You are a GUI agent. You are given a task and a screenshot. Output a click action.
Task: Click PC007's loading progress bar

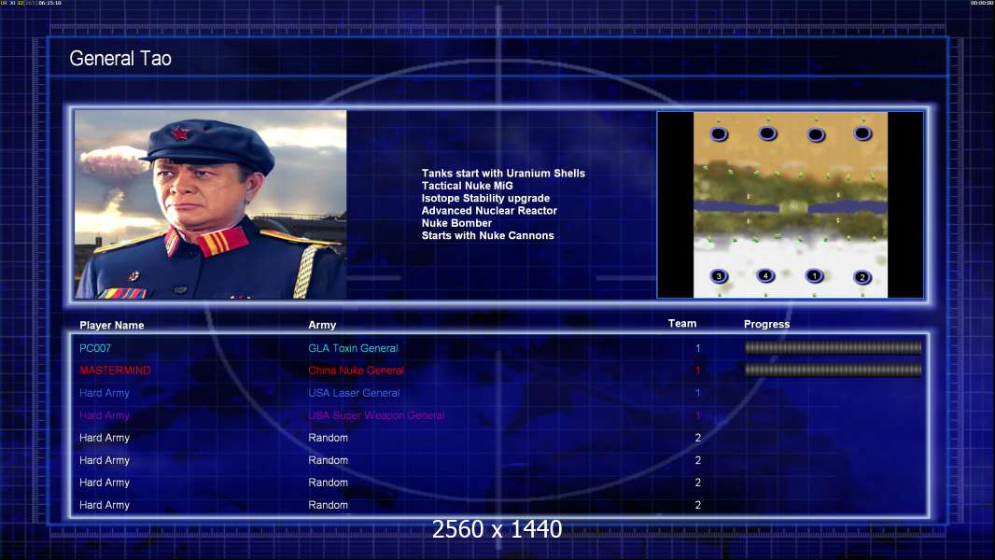tap(833, 347)
